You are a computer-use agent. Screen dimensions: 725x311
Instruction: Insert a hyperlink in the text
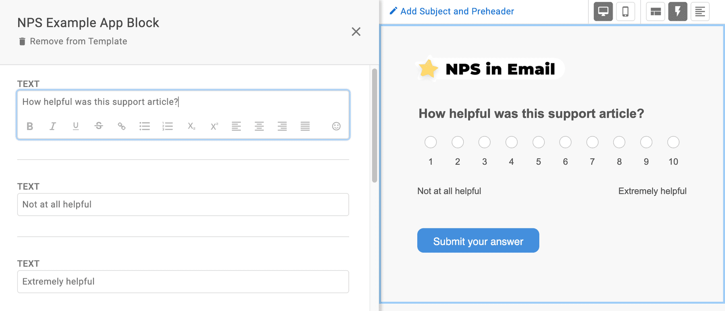[122, 126]
